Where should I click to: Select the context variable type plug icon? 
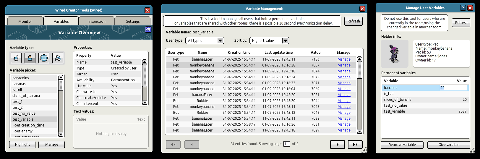tap(58, 58)
